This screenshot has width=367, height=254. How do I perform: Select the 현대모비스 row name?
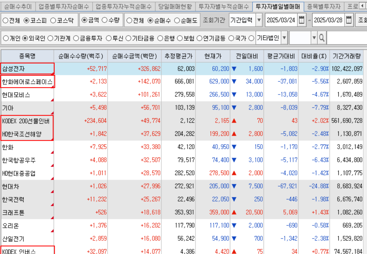[x=16, y=95]
